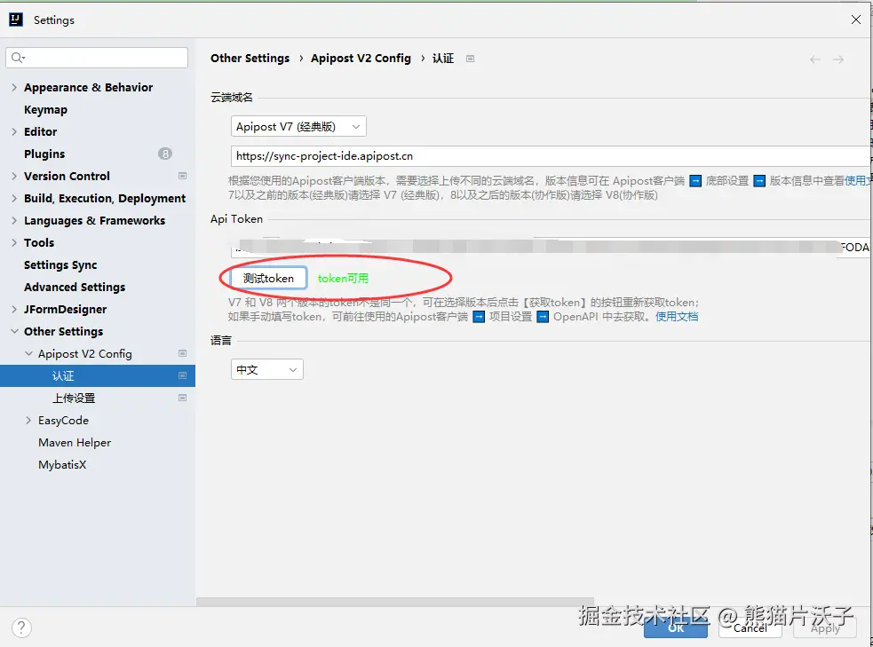Click the 云端域名 section label
The height and width of the screenshot is (647, 873).
pyautogui.click(x=232, y=98)
